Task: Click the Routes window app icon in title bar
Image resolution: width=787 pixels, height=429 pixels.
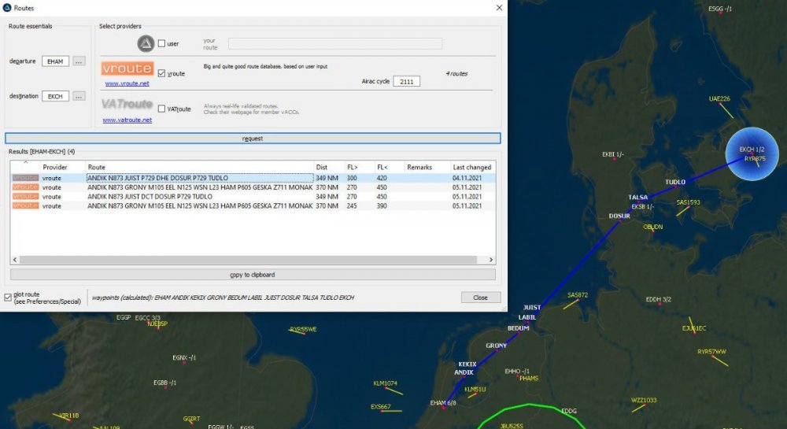Action: pyautogui.click(x=7, y=7)
